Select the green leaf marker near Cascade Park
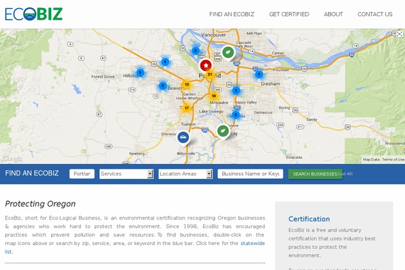The height and width of the screenshot is (270, 405). point(228,53)
